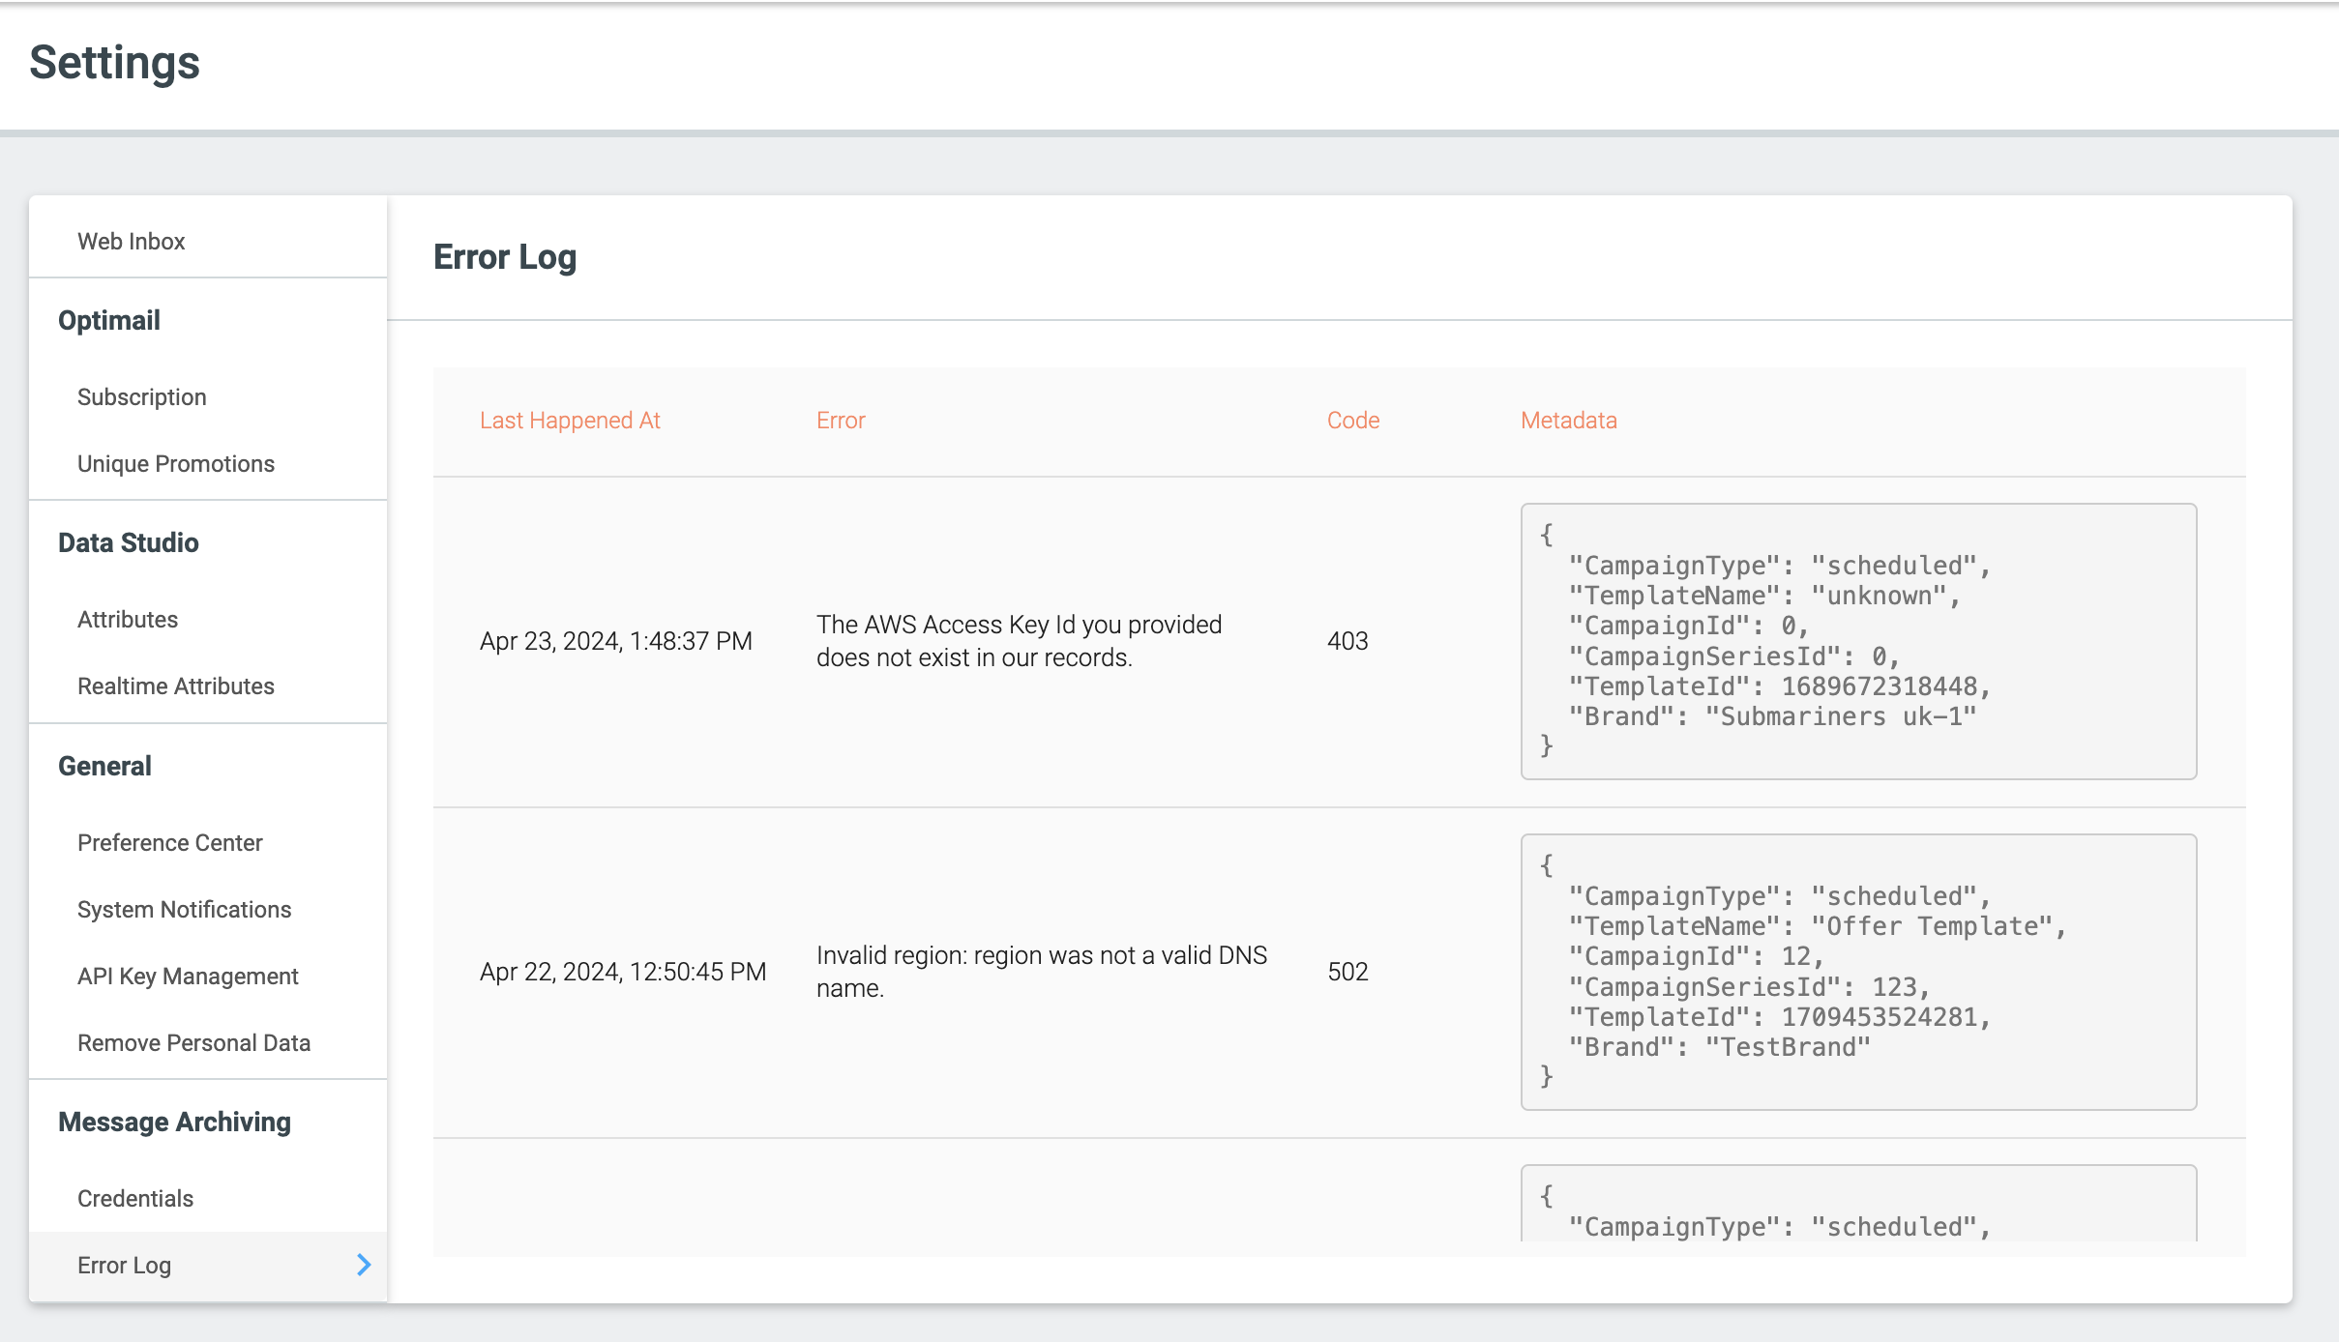Go to System Notifications

[184, 909]
